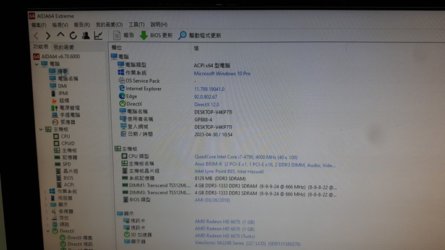This screenshot has width=445, height=250.
Task: Expand the 網路 tree node
Action: 47,225
